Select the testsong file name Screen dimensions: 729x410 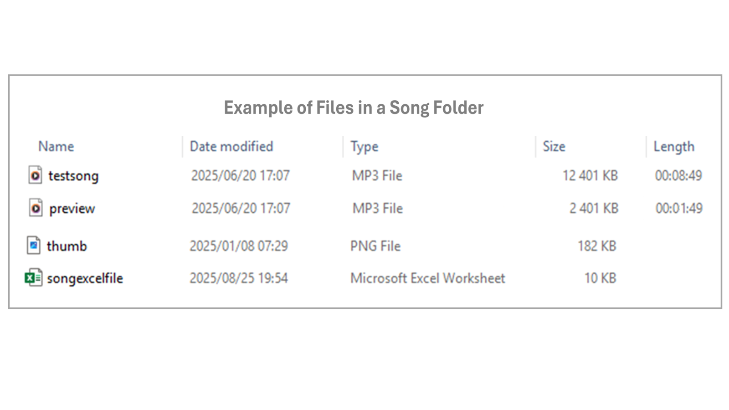[73, 176]
